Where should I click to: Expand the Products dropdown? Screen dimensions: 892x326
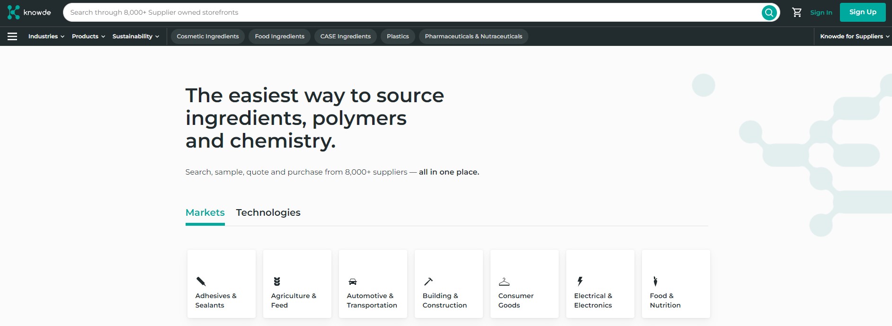click(x=88, y=36)
